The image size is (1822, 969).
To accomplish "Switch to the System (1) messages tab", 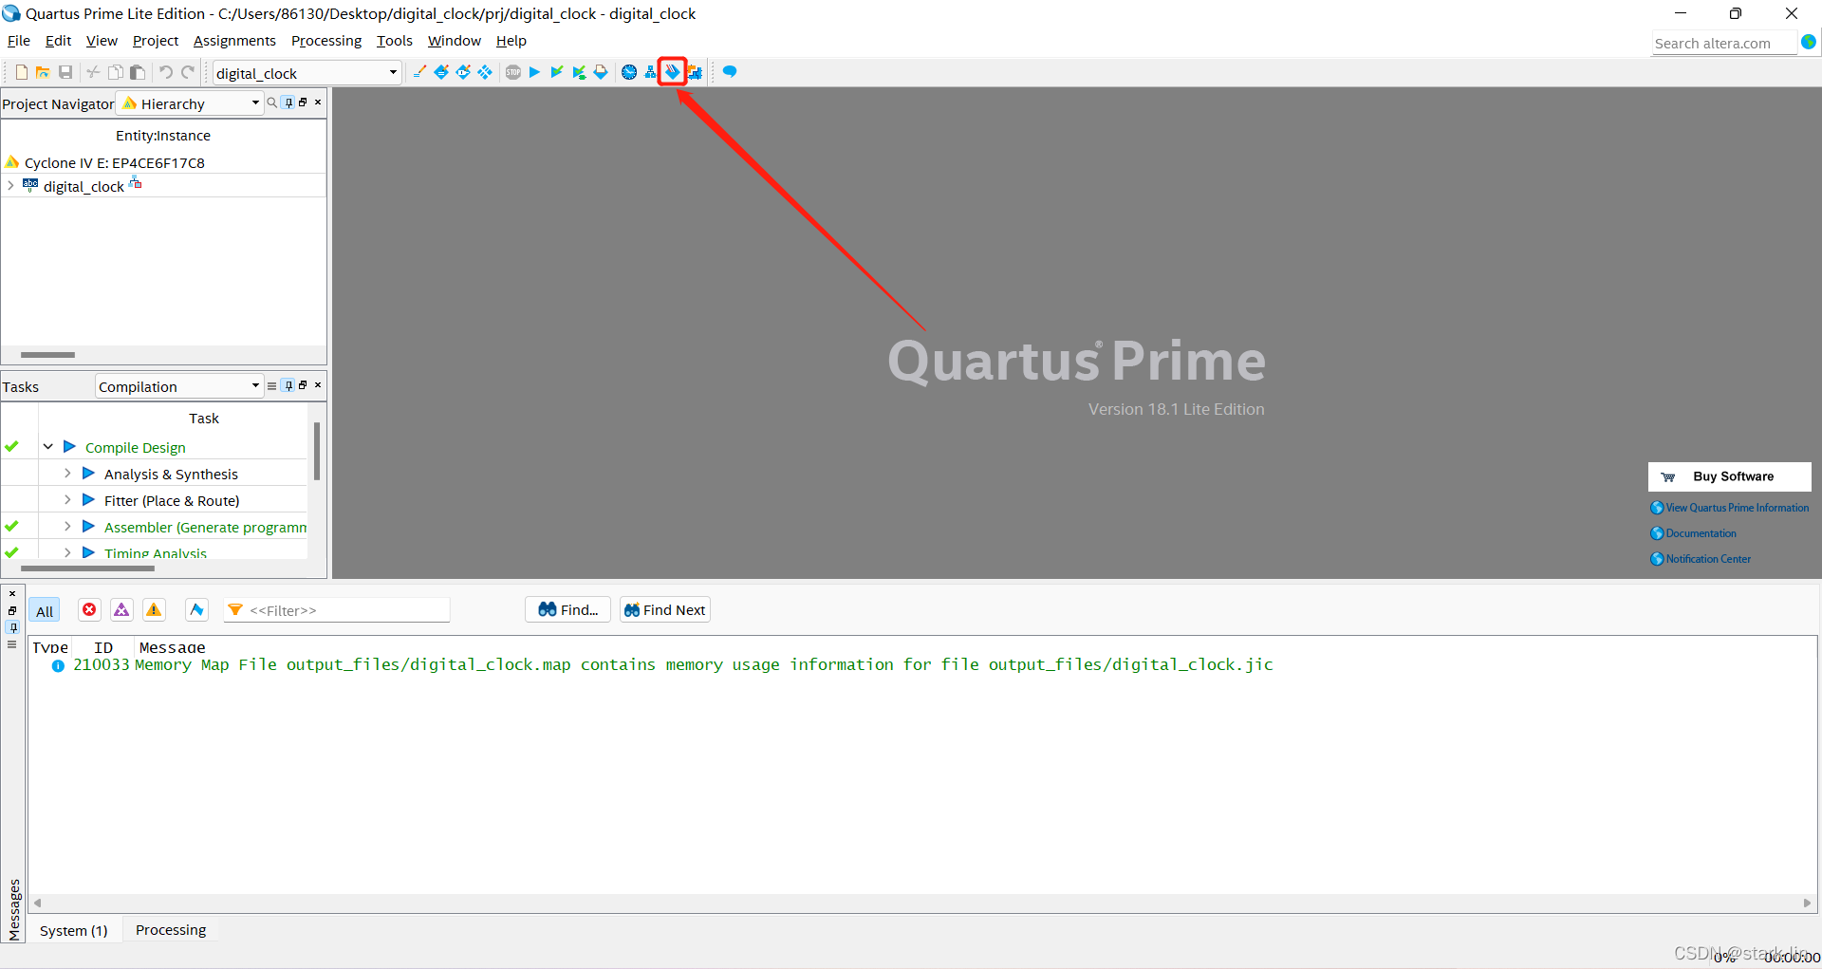I will [74, 930].
